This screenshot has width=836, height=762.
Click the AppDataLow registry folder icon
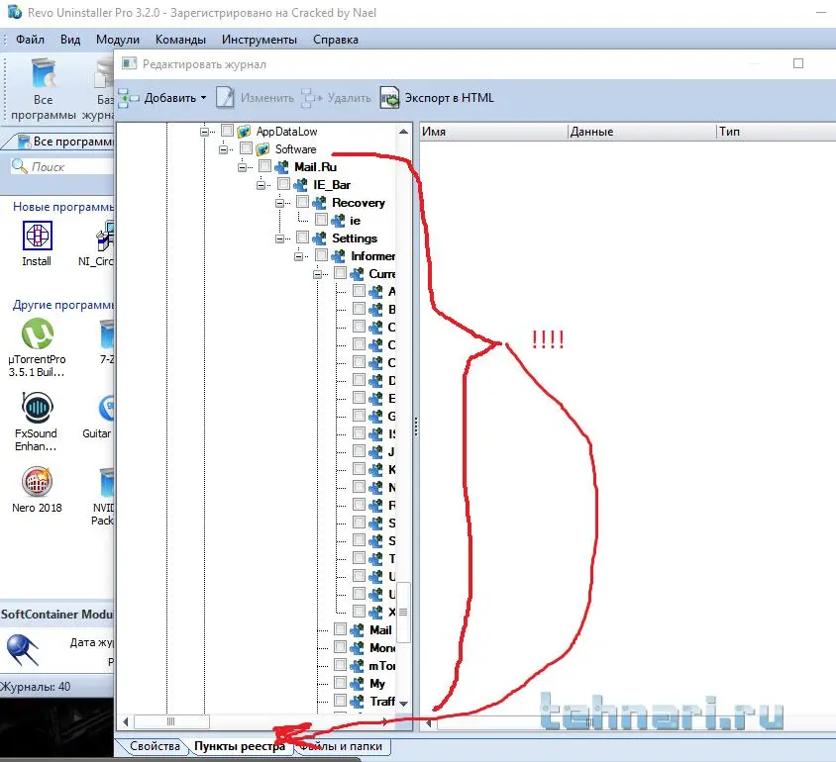click(x=245, y=131)
